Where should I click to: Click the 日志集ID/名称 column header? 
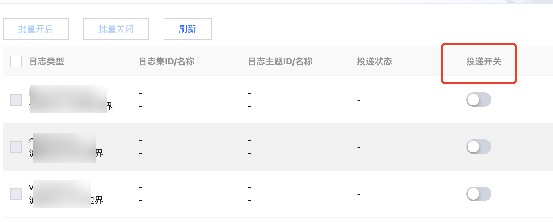point(166,62)
